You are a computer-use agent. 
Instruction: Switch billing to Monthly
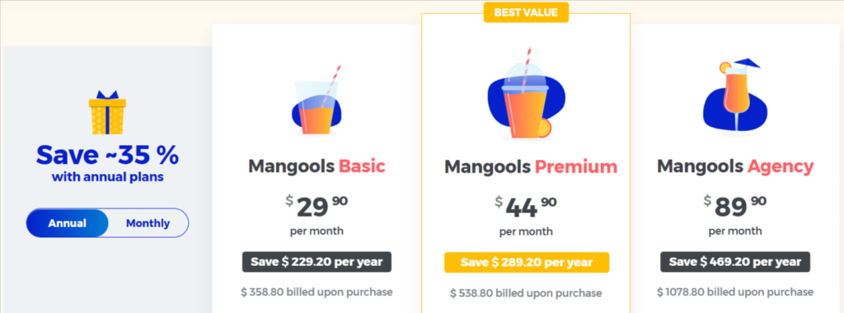pyautogui.click(x=148, y=223)
